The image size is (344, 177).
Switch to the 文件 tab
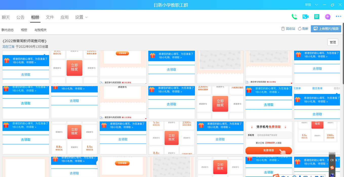click(50, 17)
